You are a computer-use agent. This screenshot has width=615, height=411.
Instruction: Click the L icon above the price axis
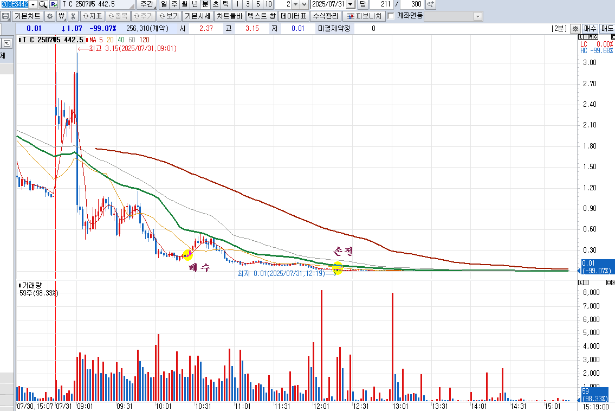581,37
